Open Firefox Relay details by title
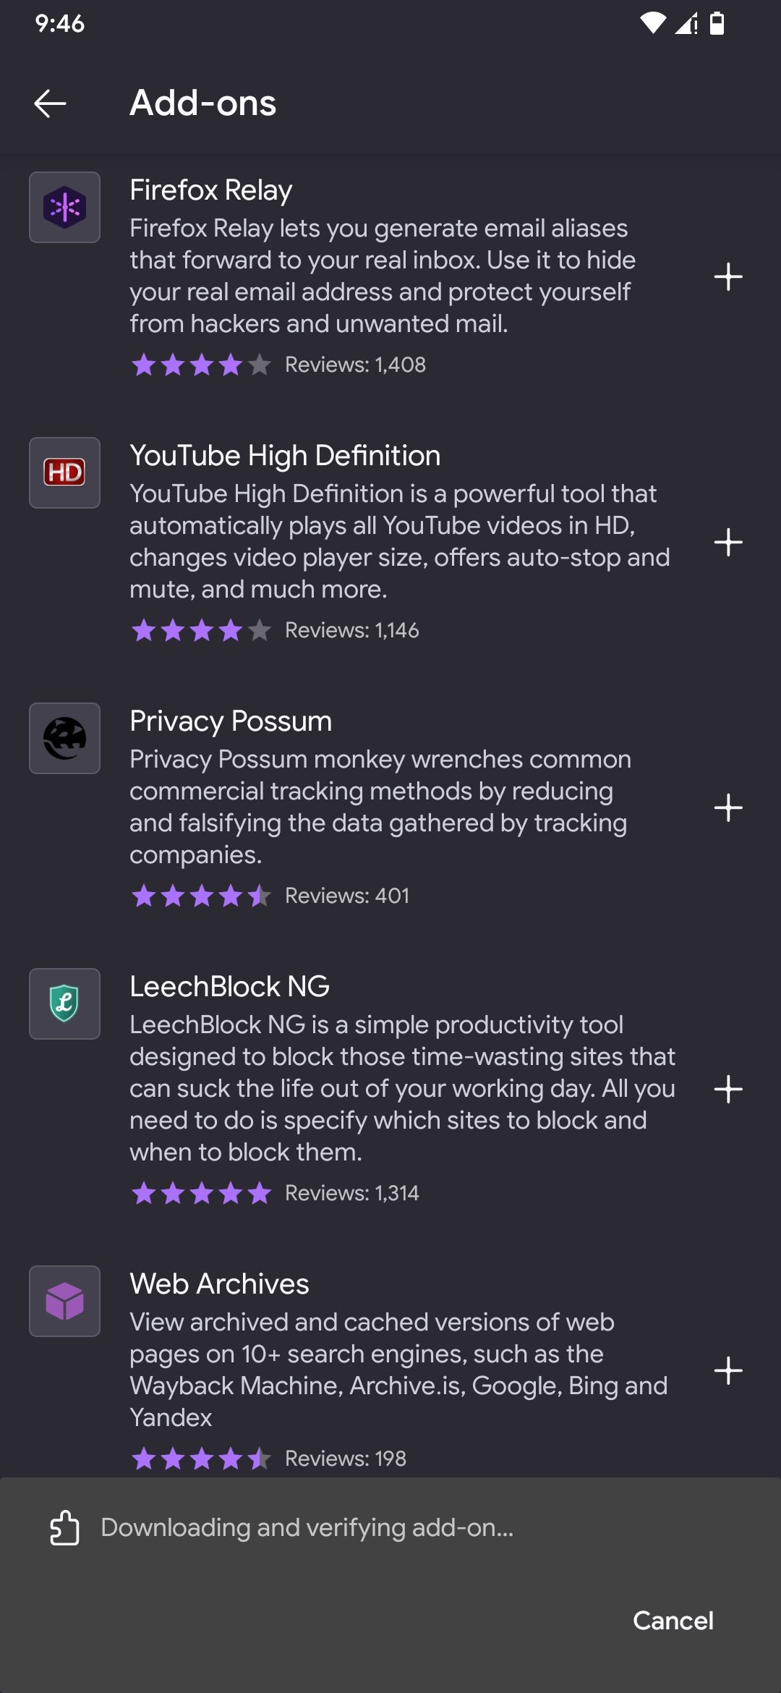 [211, 190]
